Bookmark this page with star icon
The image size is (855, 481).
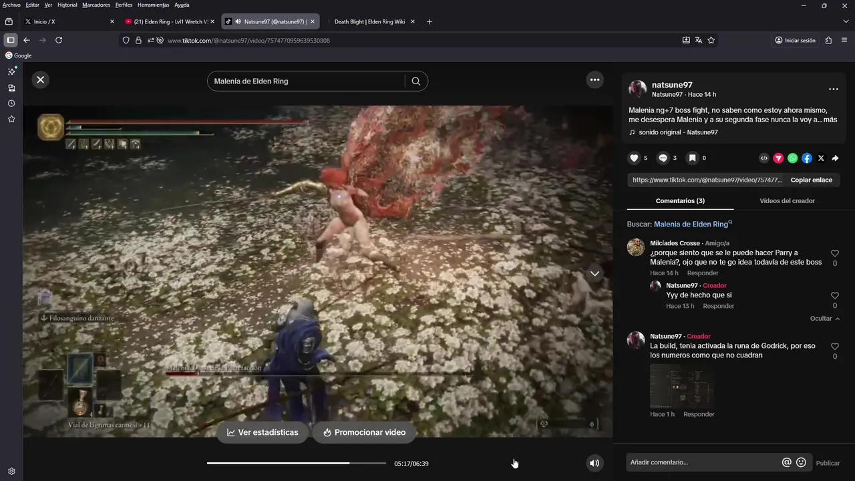711,40
